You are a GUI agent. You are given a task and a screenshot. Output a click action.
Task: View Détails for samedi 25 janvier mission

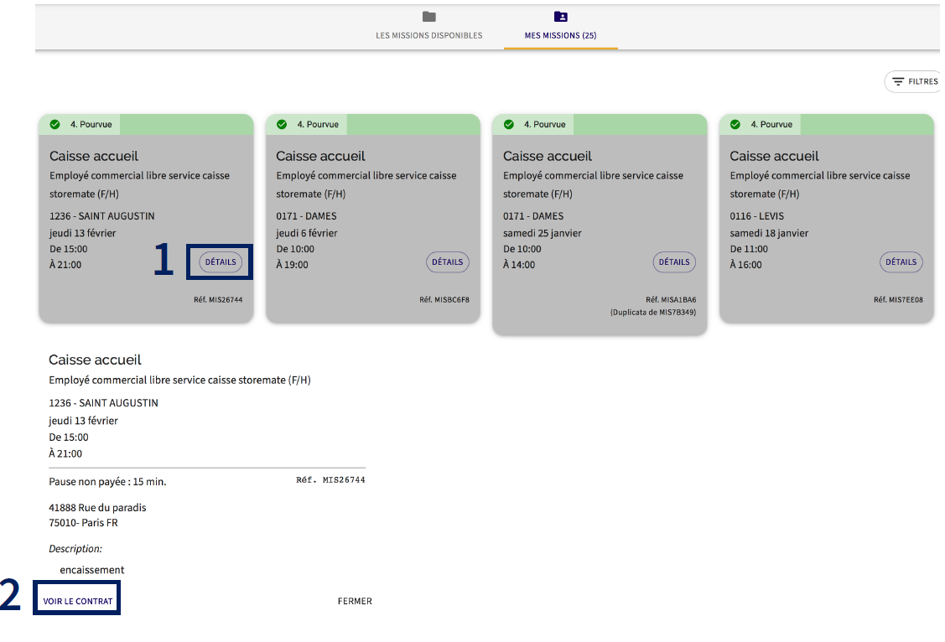pos(674,262)
